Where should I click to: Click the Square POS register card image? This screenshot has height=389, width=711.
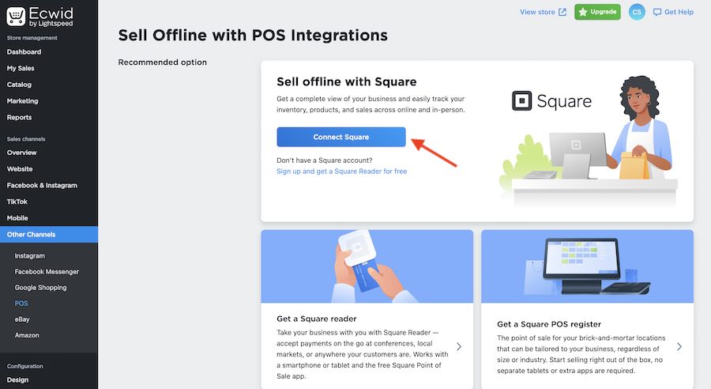click(x=587, y=266)
